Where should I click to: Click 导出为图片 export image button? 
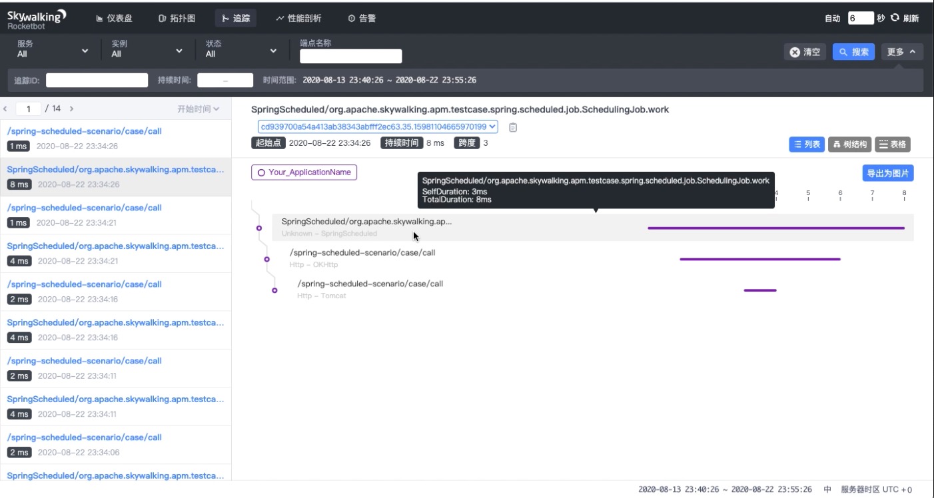(888, 173)
